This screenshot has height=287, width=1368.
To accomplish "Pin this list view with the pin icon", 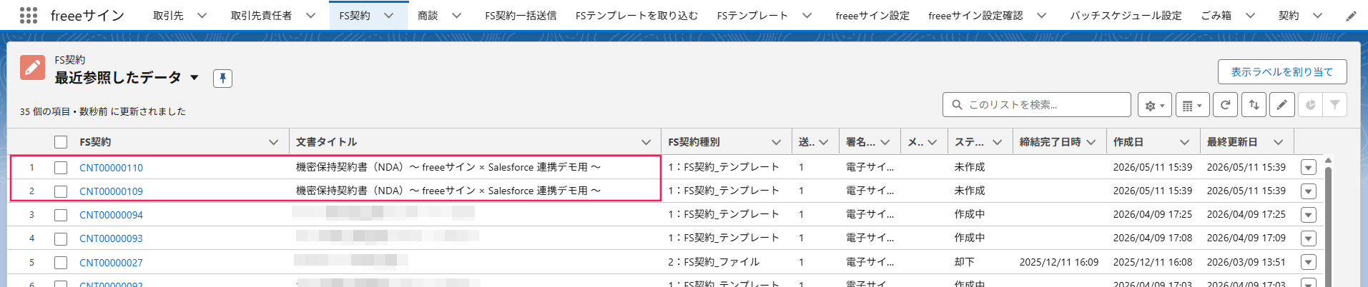I will (x=222, y=78).
